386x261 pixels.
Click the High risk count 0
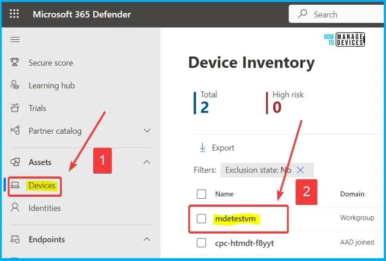(277, 107)
